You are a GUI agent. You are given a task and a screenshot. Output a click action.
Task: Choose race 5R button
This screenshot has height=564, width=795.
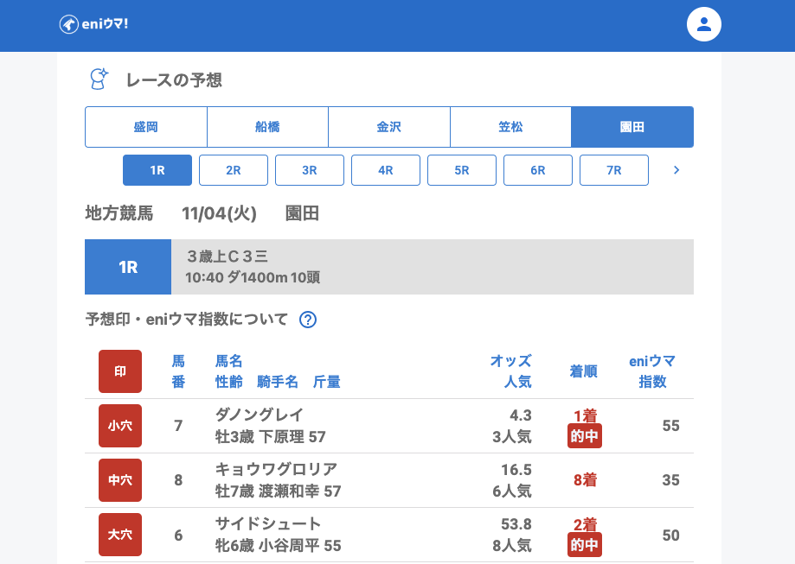462,170
